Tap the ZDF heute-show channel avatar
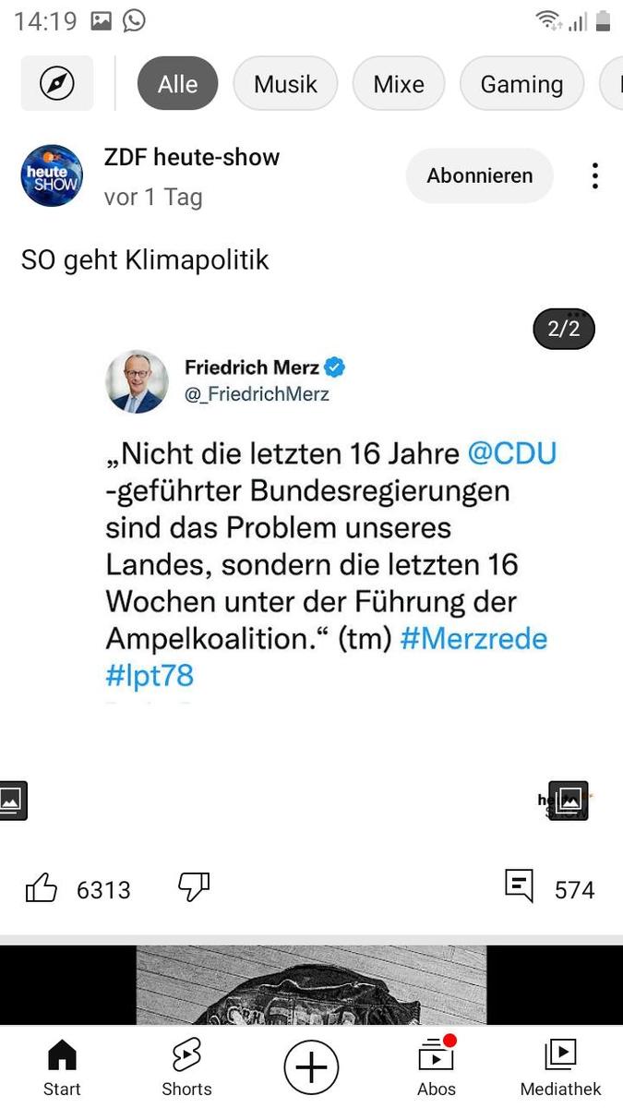Viewport: 623px width, 1108px height. click(x=52, y=175)
